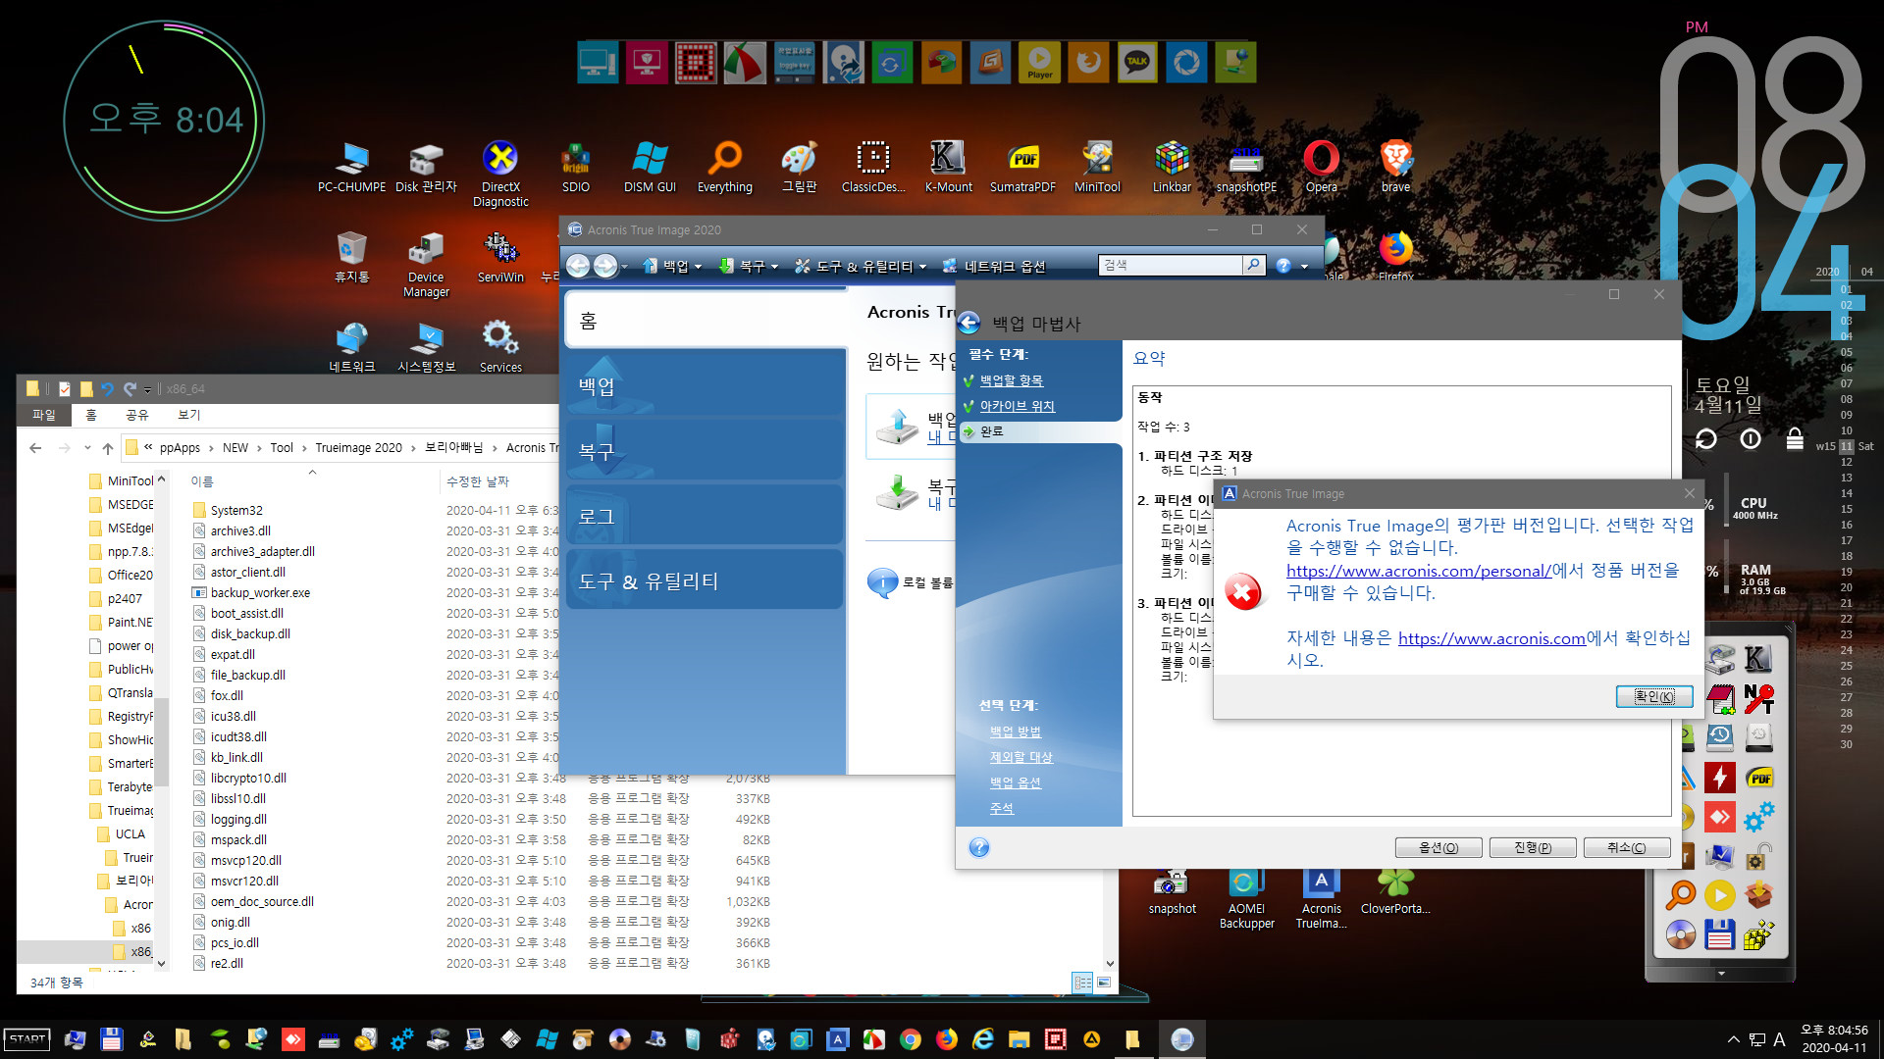1884x1059 pixels.
Task: Click the backup wizard help icon
Action: tap(978, 847)
